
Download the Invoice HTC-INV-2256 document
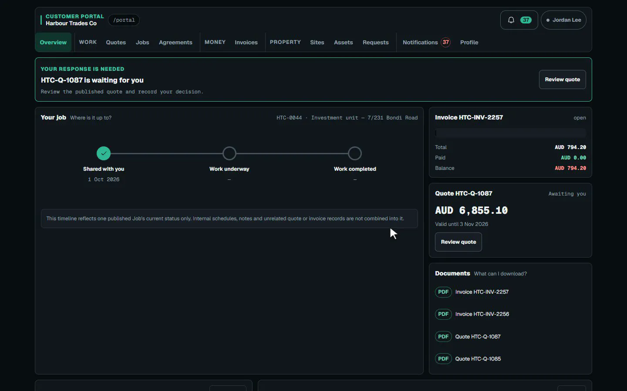coord(482,314)
